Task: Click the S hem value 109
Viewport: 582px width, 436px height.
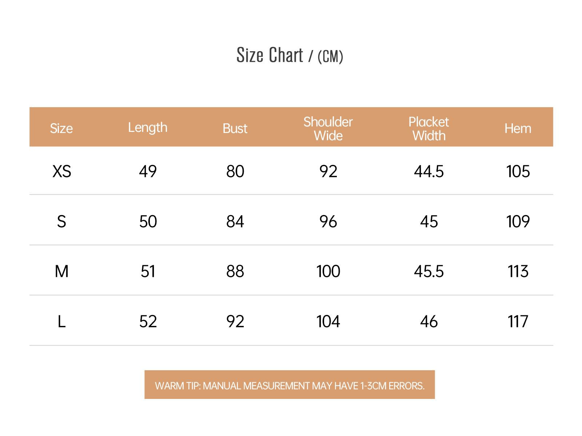Action: (x=518, y=221)
